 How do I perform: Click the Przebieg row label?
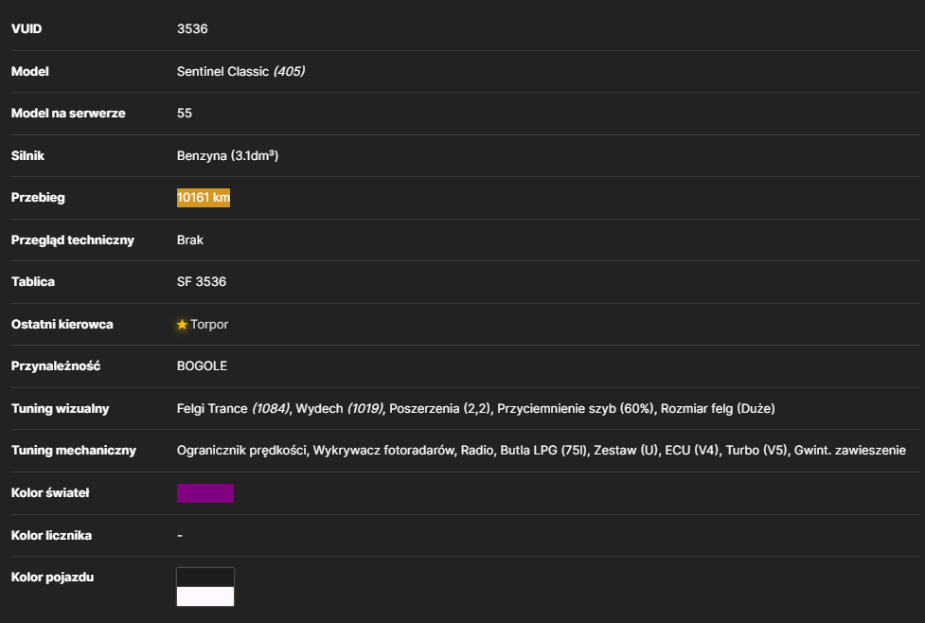(x=39, y=198)
